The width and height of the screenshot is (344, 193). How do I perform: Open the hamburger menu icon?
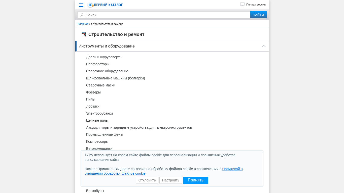[x=81, y=5]
